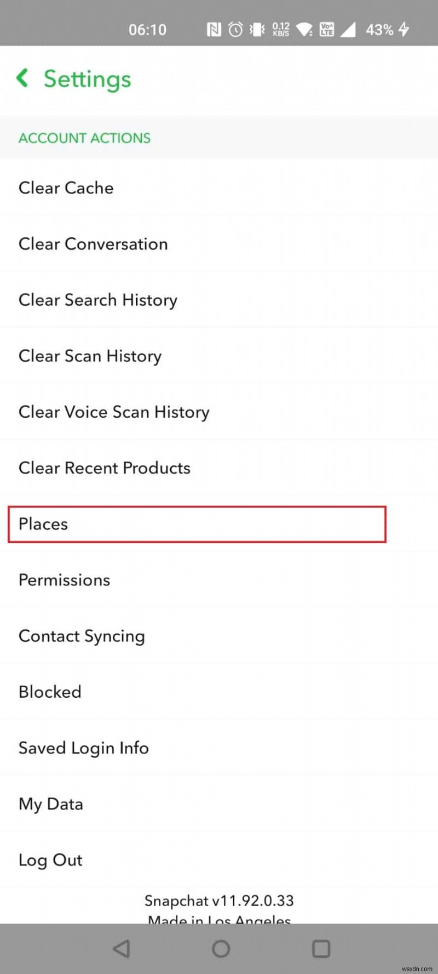This screenshot has height=974, width=438.
Task: Choose Clear Search History
Action: [98, 300]
